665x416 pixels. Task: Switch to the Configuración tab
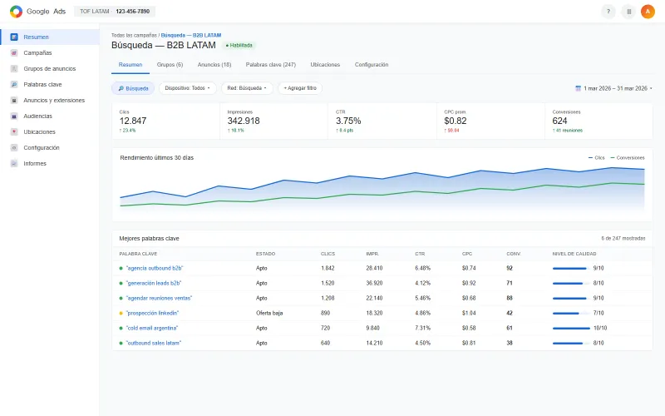(x=372, y=65)
